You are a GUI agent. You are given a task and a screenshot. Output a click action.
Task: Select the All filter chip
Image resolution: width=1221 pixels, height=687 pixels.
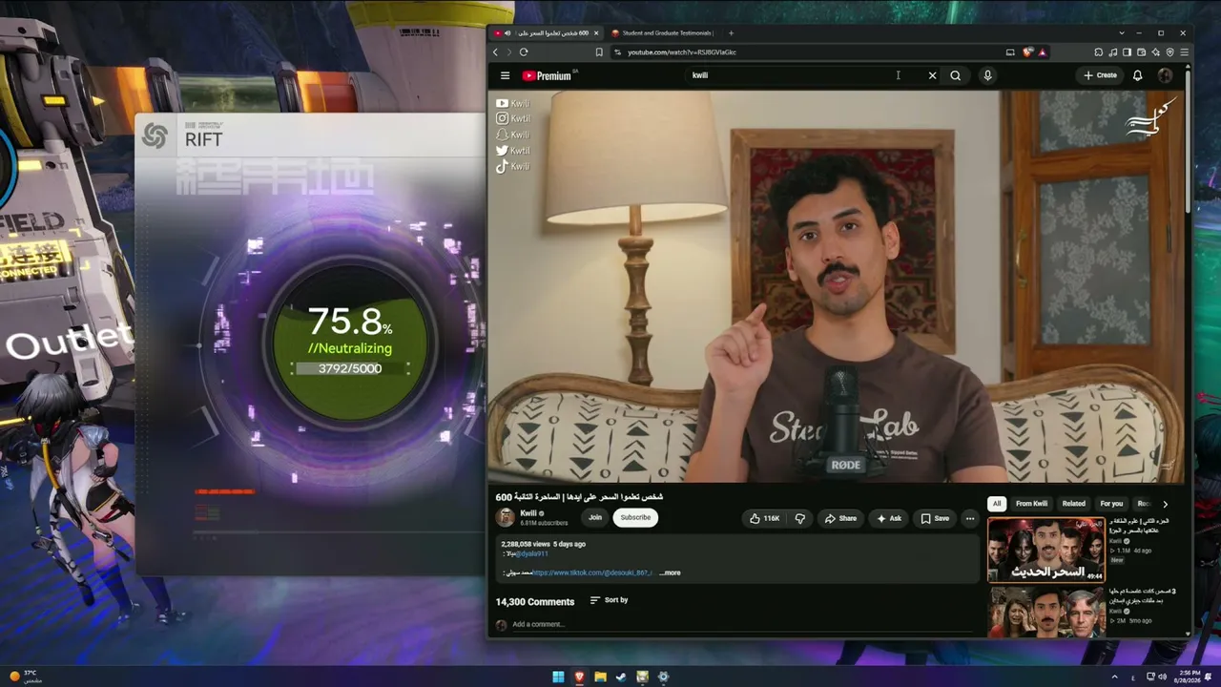click(x=997, y=504)
